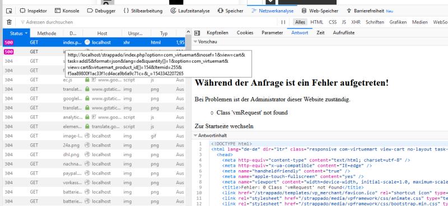Switch to Laufzeitanalyse panel

click(x=190, y=11)
